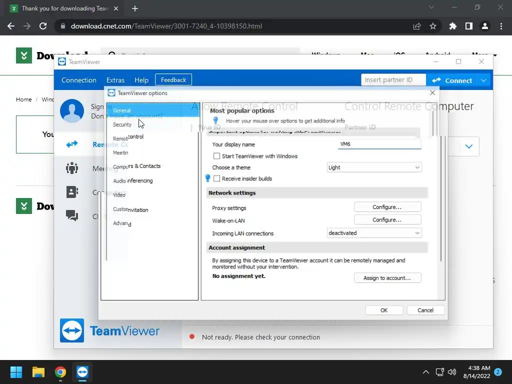Open the Extras menu
The height and width of the screenshot is (384, 512).
[115, 80]
